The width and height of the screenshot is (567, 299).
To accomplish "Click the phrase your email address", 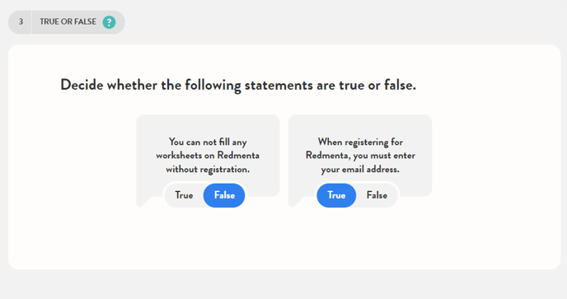I will [x=360, y=169].
